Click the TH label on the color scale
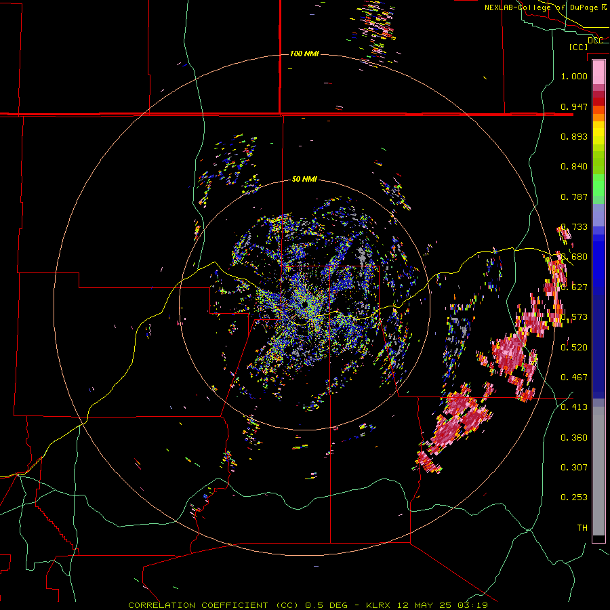This screenshot has height=610, width=610. [x=582, y=527]
